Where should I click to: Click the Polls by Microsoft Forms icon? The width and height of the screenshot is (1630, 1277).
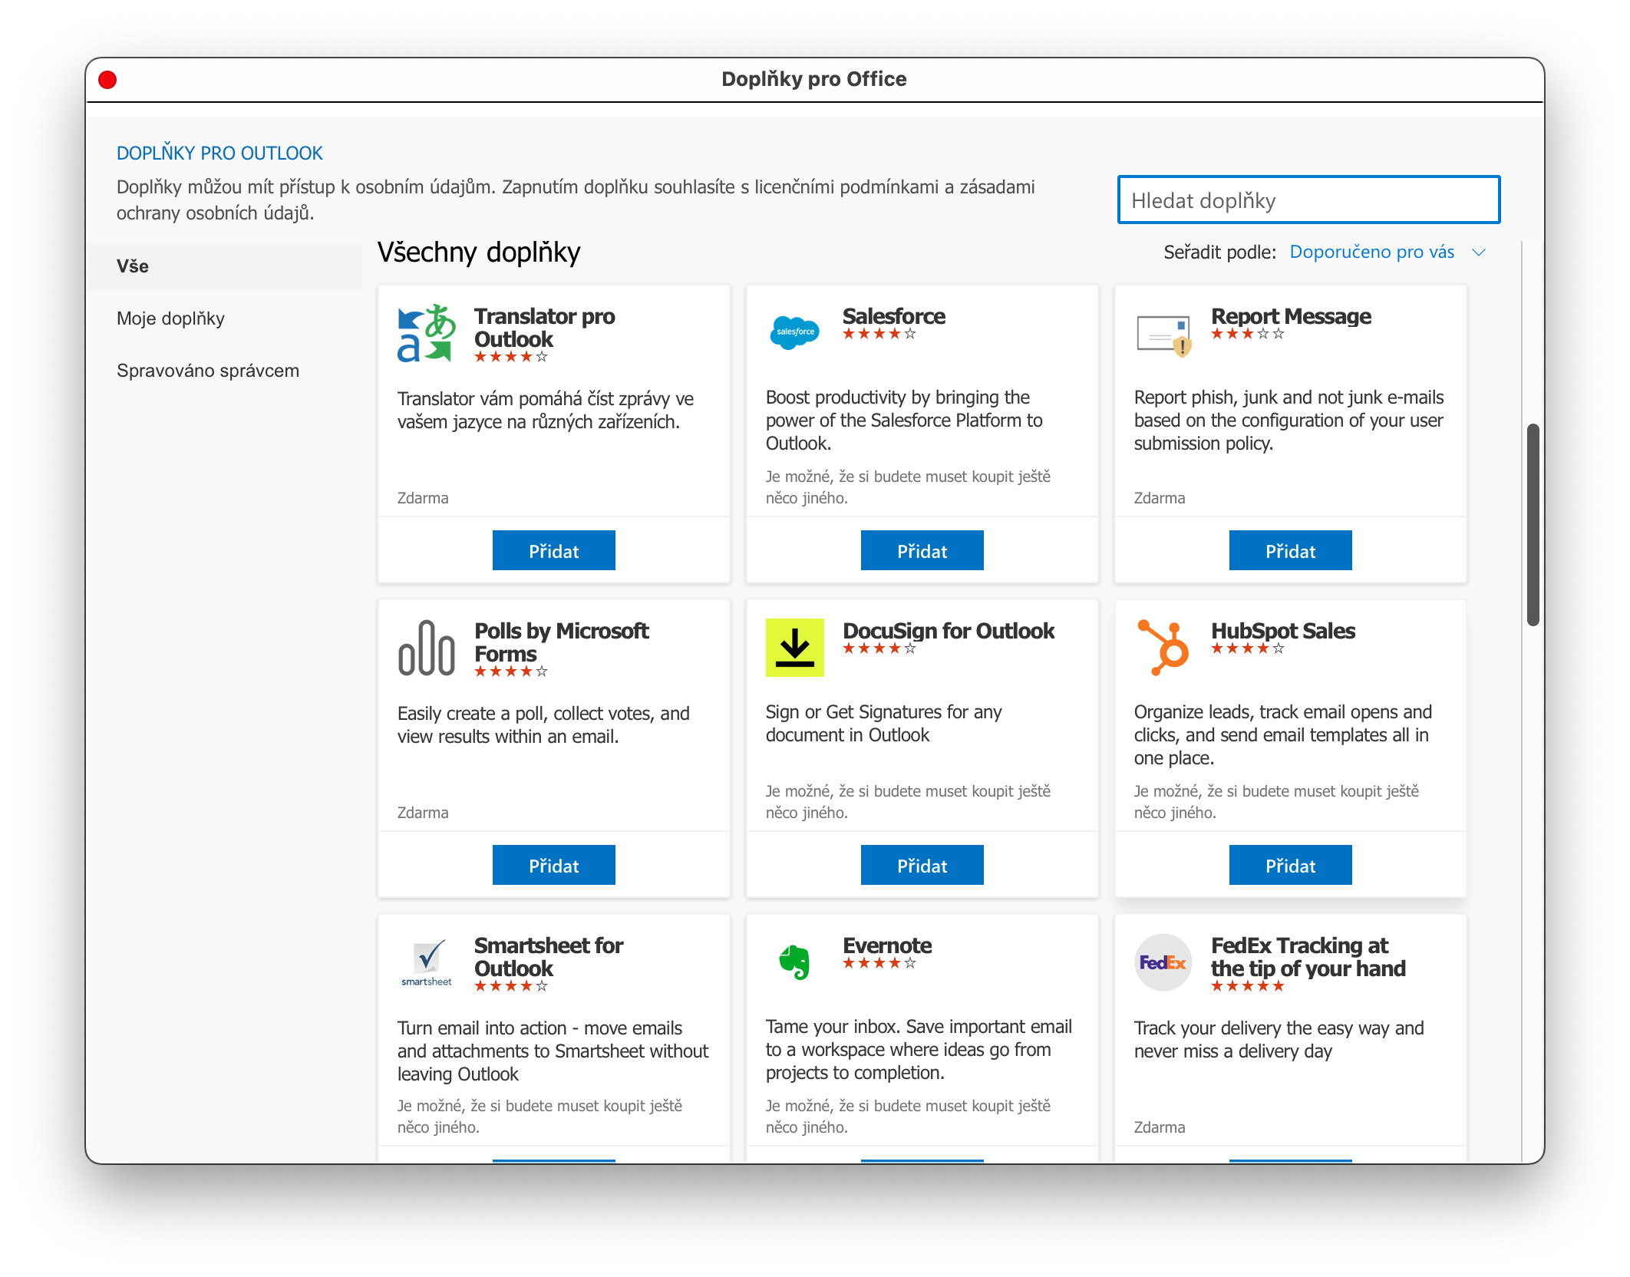[427, 648]
